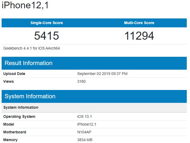Select the September 02 2019 upload date value
The width and height of the screenshot is (190, 143).
[102, 74]
